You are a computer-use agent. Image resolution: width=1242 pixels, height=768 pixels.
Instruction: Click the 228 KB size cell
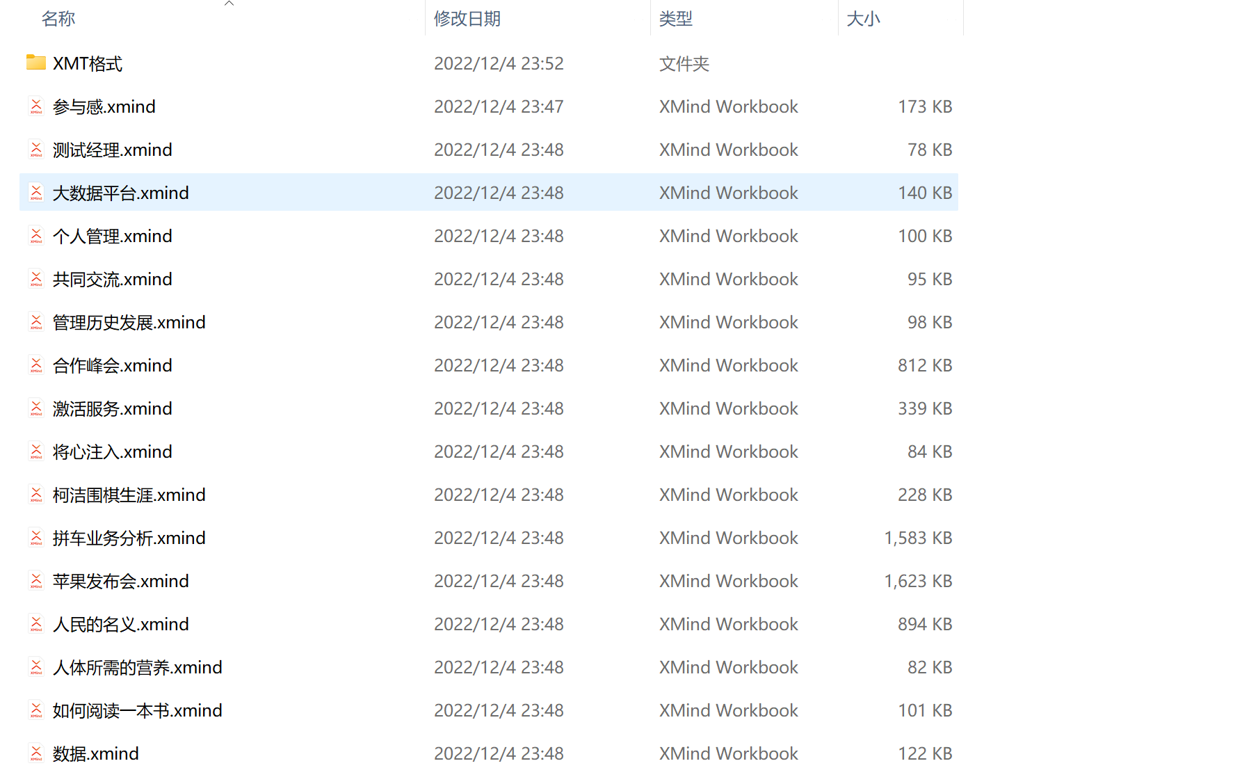(925, 495)
